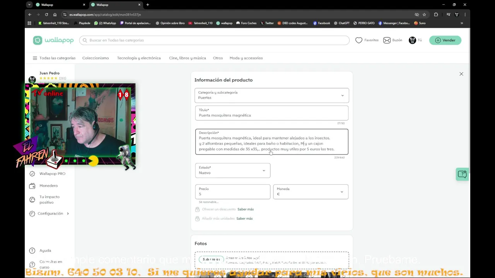Select Coleccionismo category
Image resolution: width=495 pixels, height=278 pixels.
pyautogui.click(x=96, y=58)
